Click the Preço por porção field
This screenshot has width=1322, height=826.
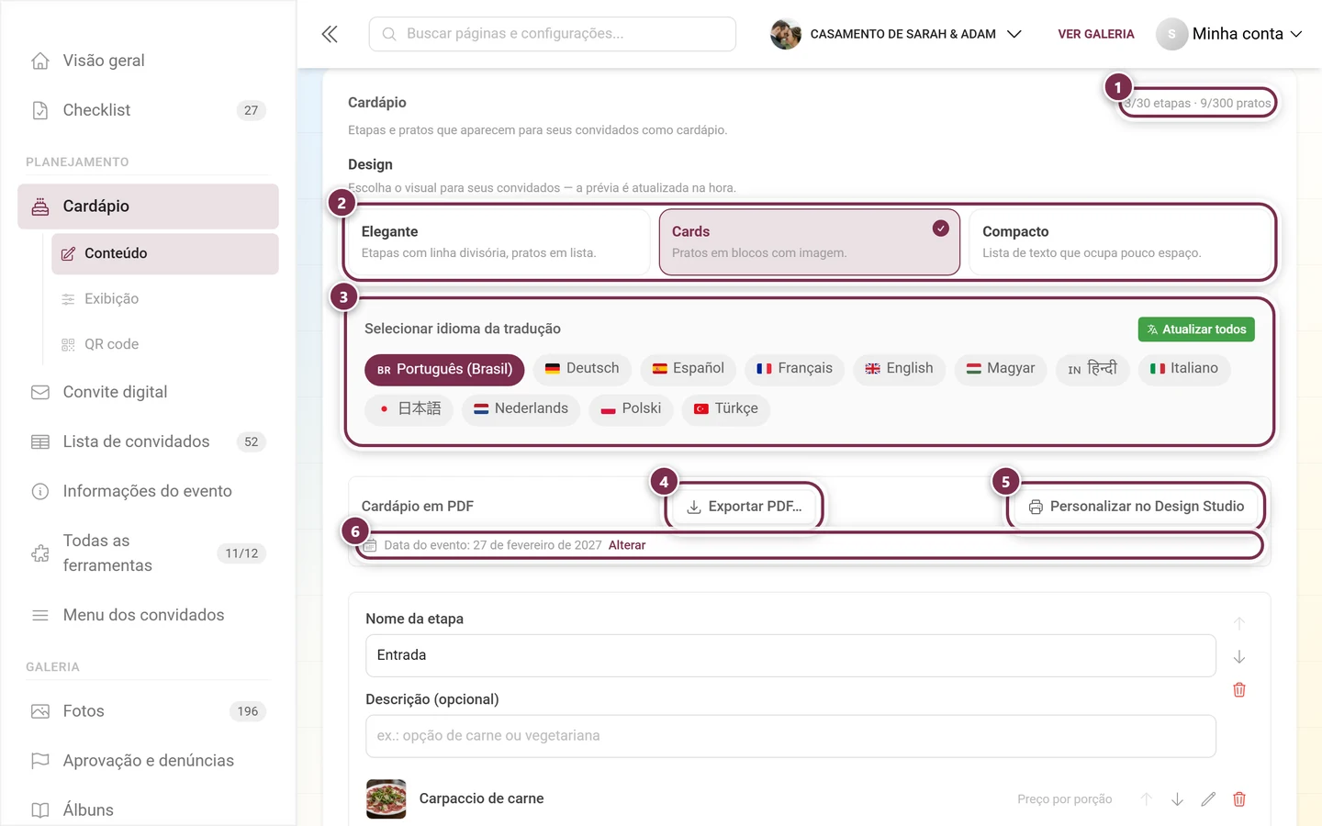pos(1065,799)
